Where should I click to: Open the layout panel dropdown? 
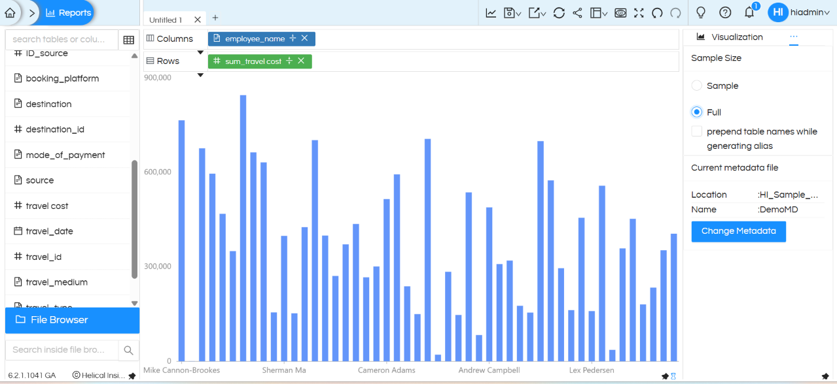599,12
